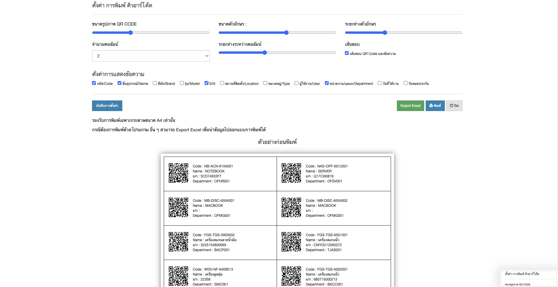This screenshot has width=558, height=287.
Task: Click QR code for NB-ACN-6104001
Action: [x=178, y=173]
